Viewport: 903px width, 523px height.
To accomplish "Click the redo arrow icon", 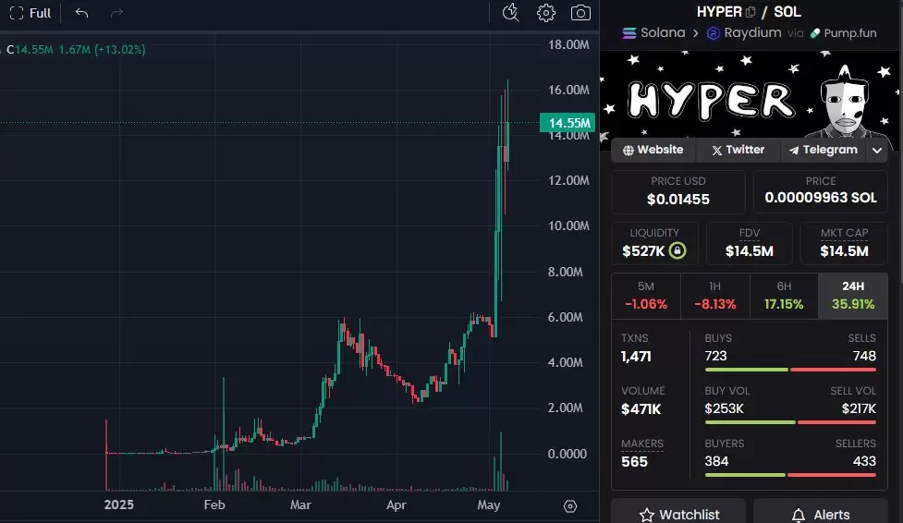I will tap(116, 13).
